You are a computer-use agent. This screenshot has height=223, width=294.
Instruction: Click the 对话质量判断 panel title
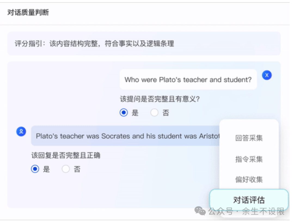click(x=28, y=13)
